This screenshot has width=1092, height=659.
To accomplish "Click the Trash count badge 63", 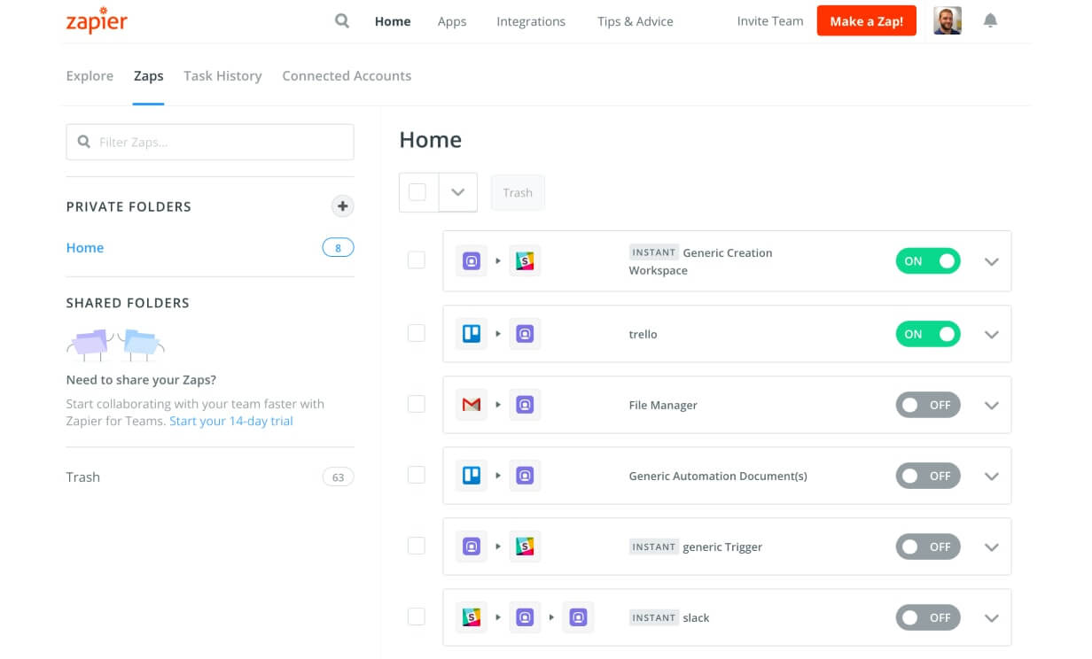I will (338, 477).
